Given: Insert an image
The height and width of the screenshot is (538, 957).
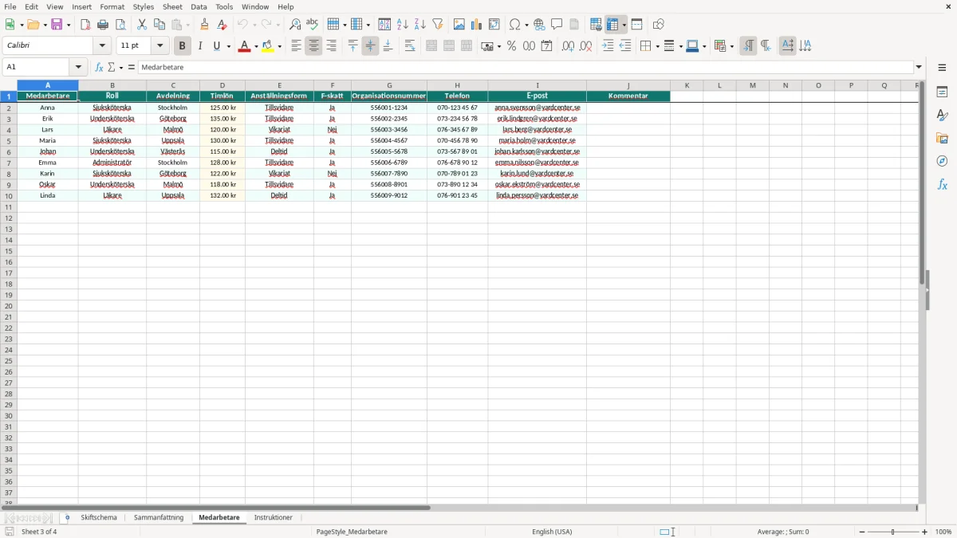Looking at the screenshot, I should (459, 25).
